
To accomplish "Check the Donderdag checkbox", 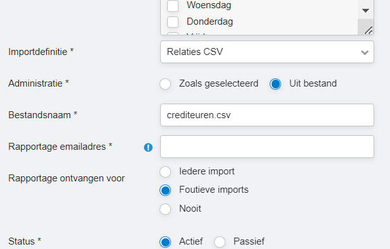I will tap(173, 22).
